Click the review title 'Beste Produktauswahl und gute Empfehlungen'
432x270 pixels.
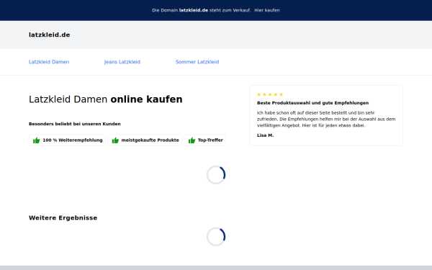(x=312, y=103)
